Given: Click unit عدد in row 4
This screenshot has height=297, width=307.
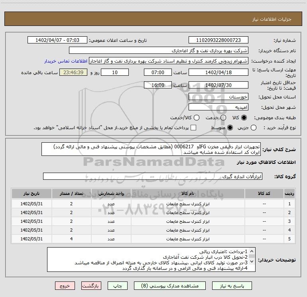Looking at the screenshot, I should 111,230.
